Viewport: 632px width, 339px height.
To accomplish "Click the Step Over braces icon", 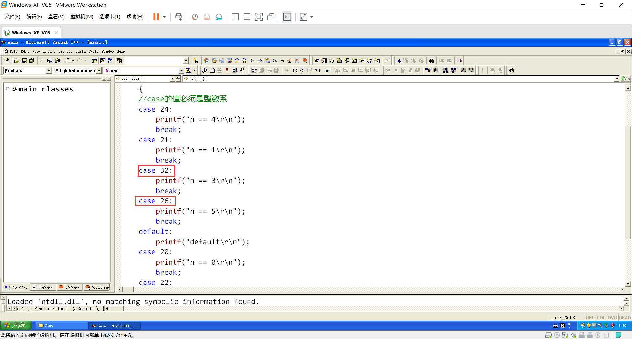I will [302, 70].
